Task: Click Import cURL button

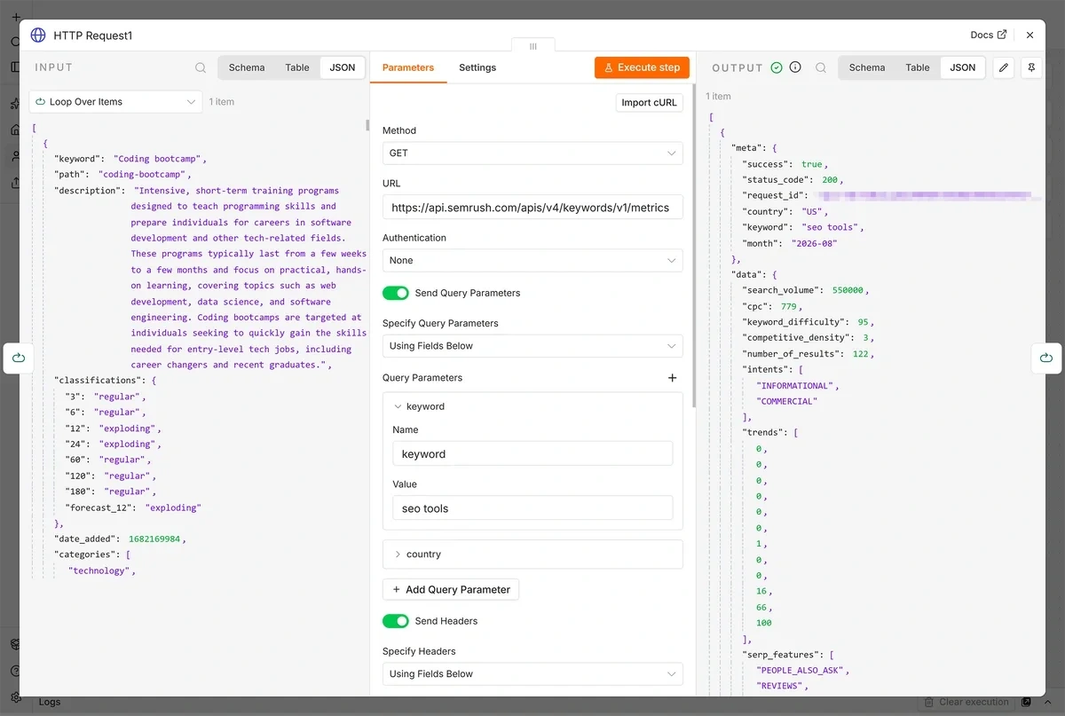Action: tap(650, 103)
